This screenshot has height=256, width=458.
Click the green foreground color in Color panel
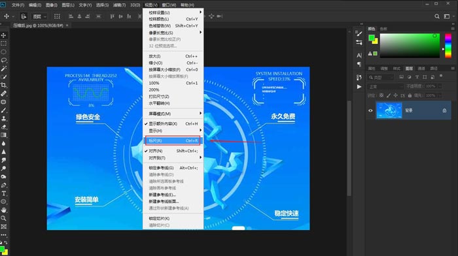click(371, 38)
